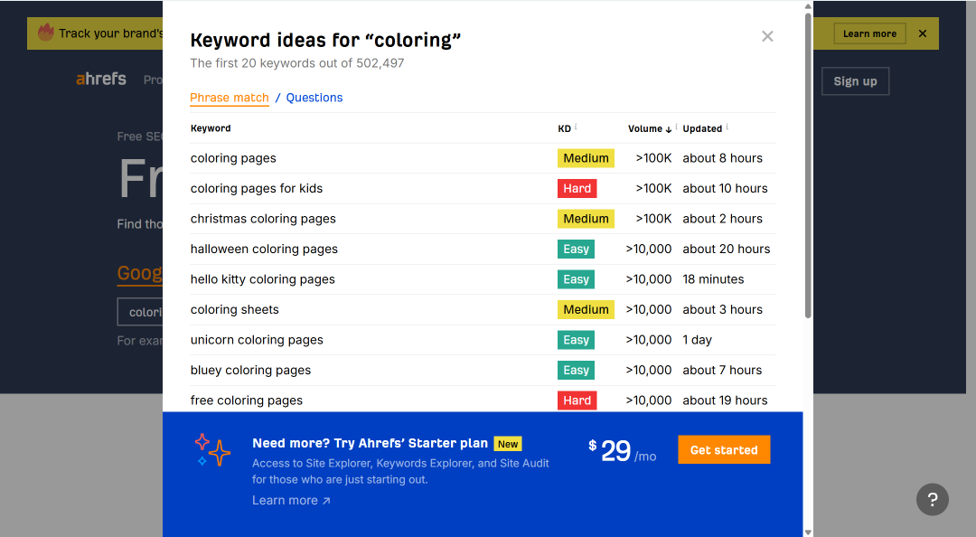Click the Keyword column header
The image size is (976, 537).
click(x=211, y=128)
